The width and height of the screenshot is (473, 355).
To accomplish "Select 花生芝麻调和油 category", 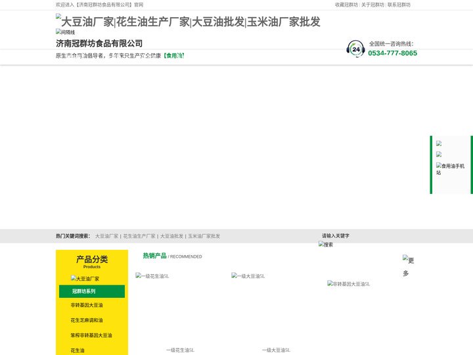I will (x=87, y=320).
